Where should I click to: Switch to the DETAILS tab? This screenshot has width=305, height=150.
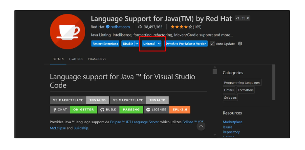click(x=58, y=59)
